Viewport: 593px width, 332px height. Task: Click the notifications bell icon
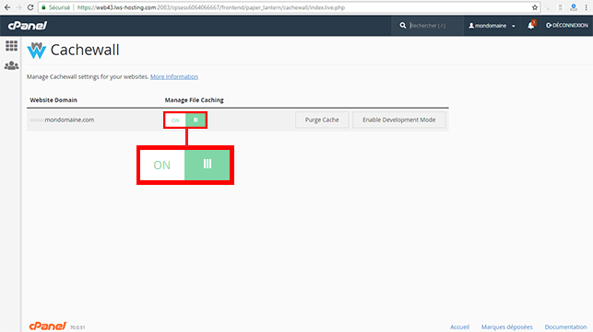(x=531, y=25)
